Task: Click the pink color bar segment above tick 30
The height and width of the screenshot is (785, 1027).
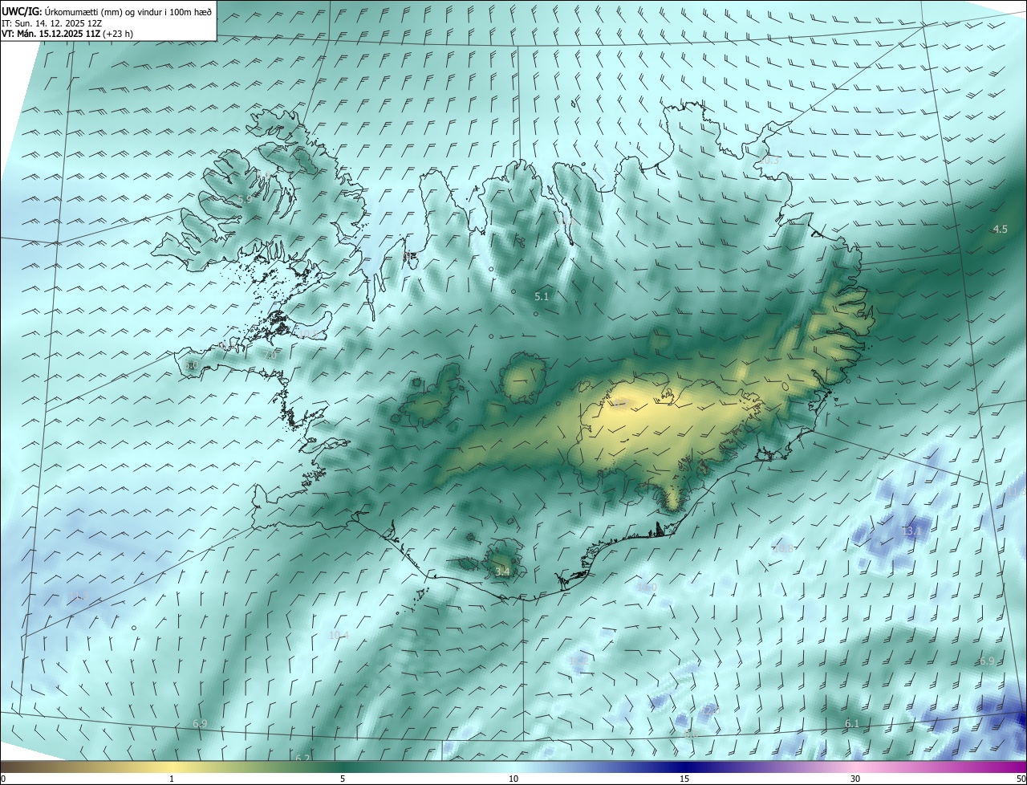Action: pyautogui.click(x=855, y=767)
